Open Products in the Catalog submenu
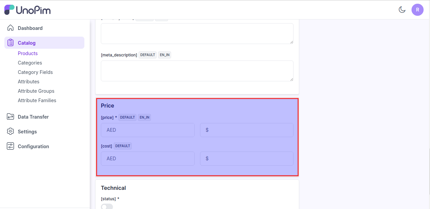 tap(28, 53)
